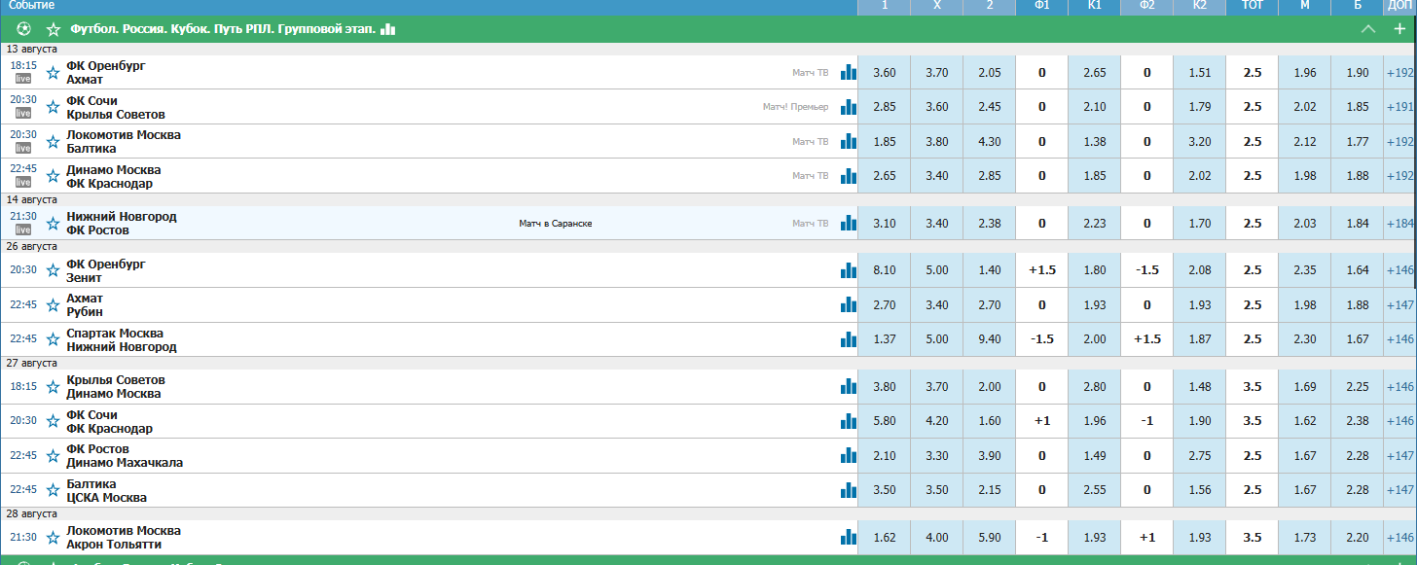Click the ДОП column header

[x=1400, y=7]
